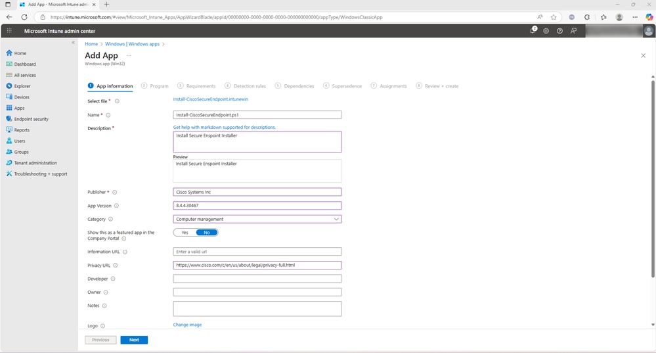Click into the Owner field

tap(257, 292)
